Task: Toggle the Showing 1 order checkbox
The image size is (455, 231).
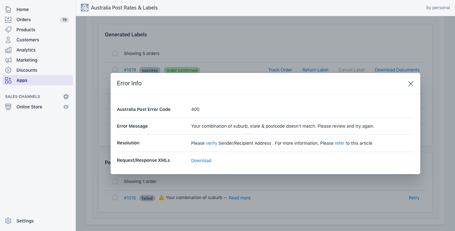Action: (x=115, y=181)
